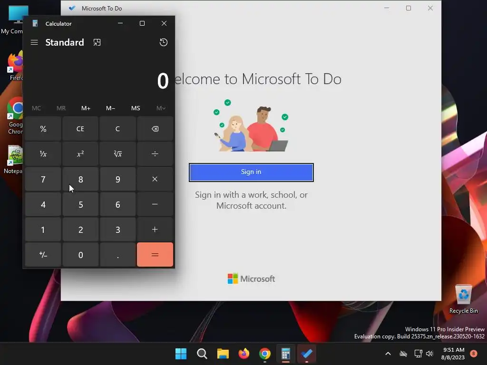Open File Explorer from the taskbar

pos(223,354)
